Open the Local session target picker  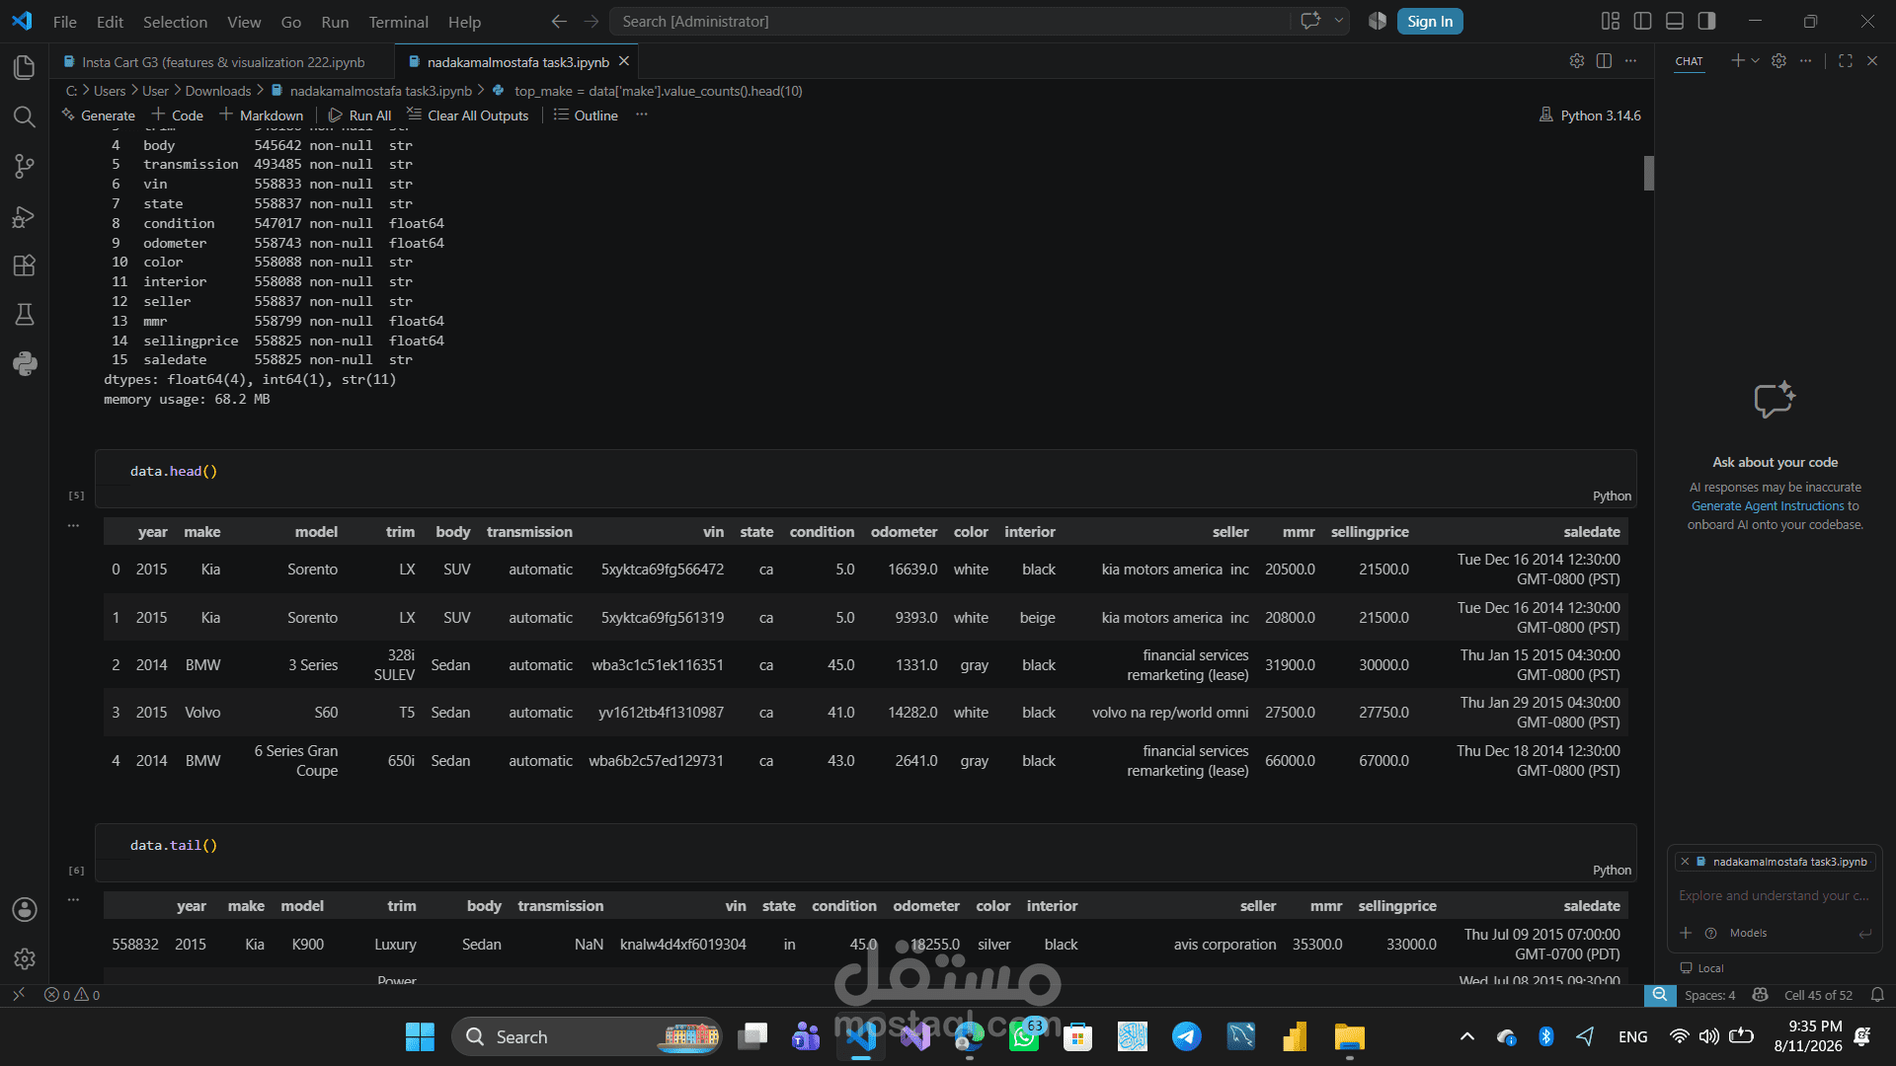pos(1701,968)
